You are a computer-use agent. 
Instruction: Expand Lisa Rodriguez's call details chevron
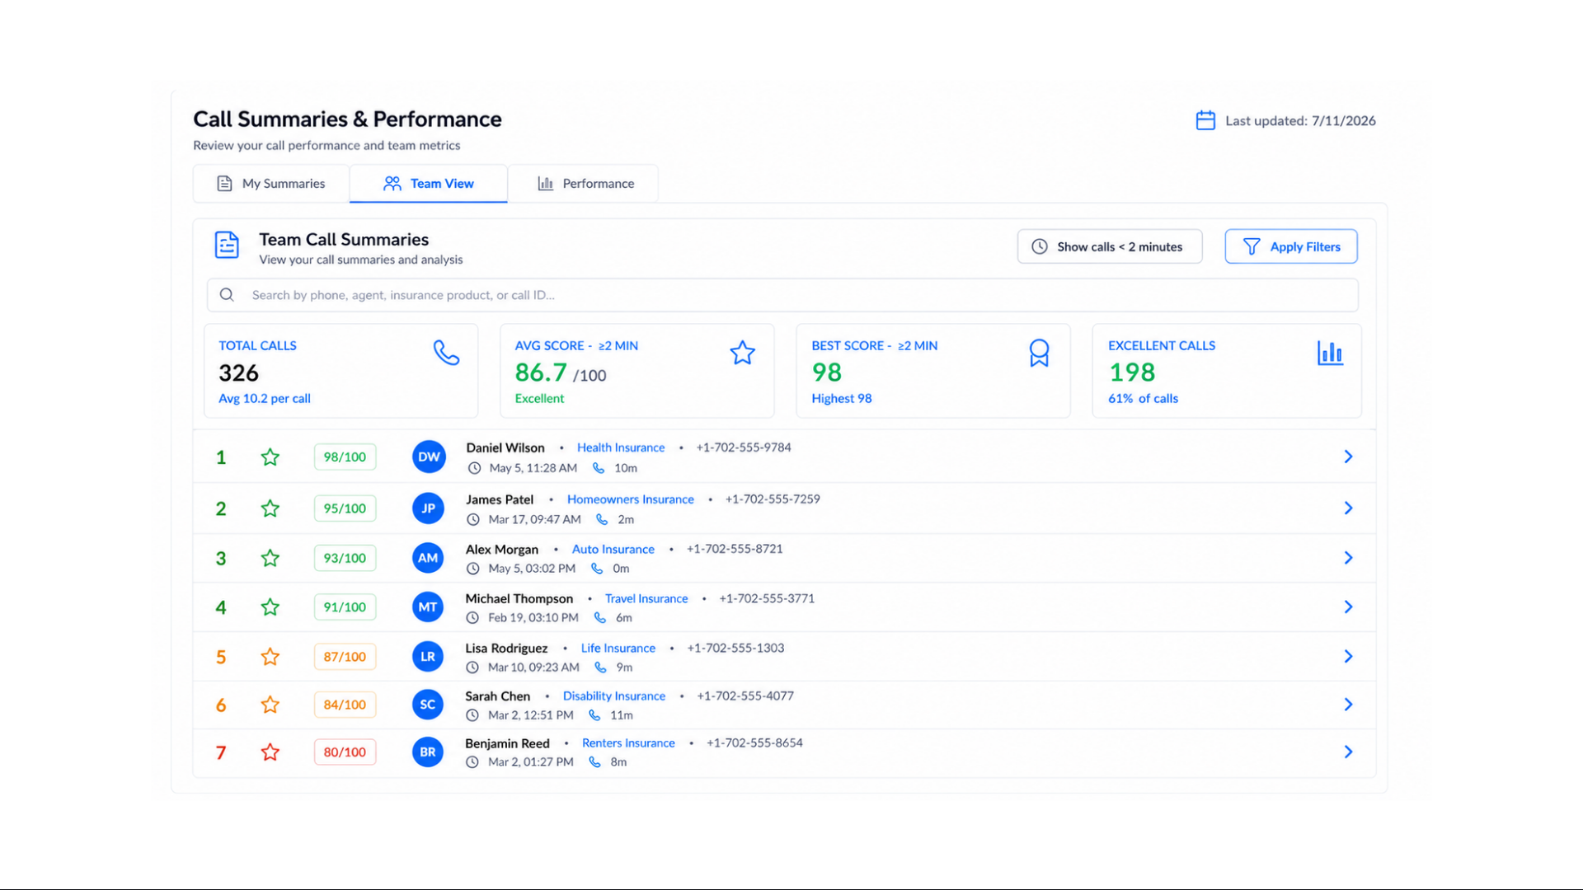point(1349,657)
